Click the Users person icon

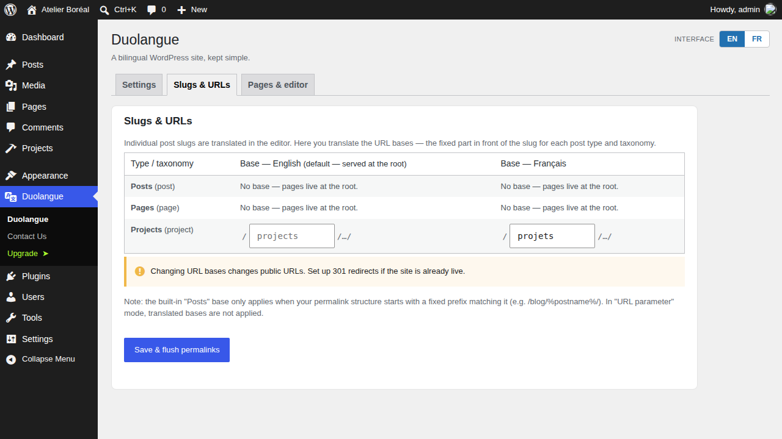[x=11, y=297]
